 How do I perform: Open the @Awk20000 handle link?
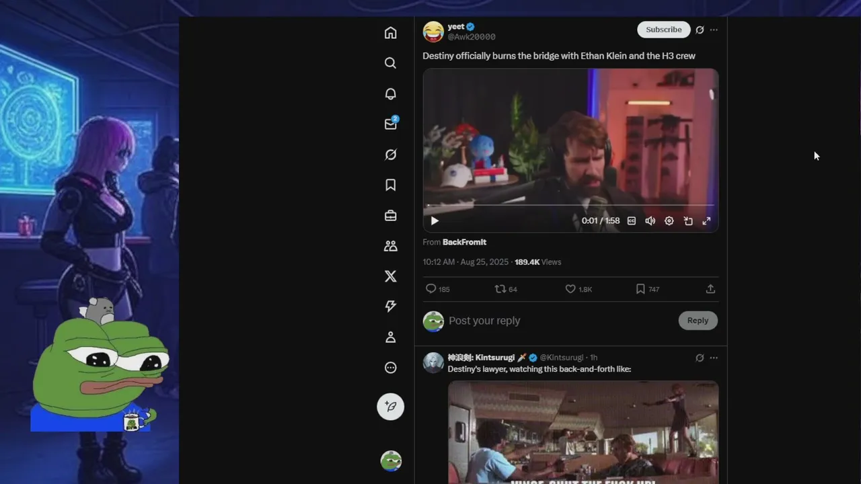pos(472,37)
